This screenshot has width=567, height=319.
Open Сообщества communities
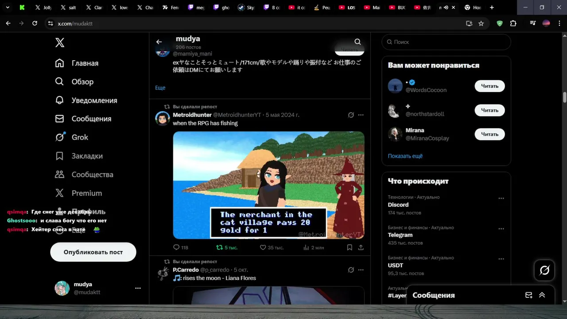point(84,175)
